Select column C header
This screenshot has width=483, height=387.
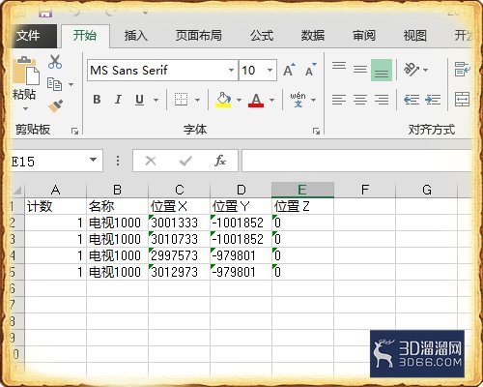[x=179, y=190]
